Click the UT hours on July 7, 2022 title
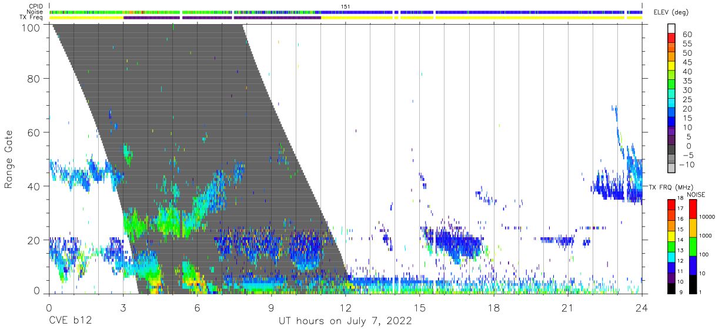This screenshot has height=333, width=722. pyautogui.click(x=345, y=321)
